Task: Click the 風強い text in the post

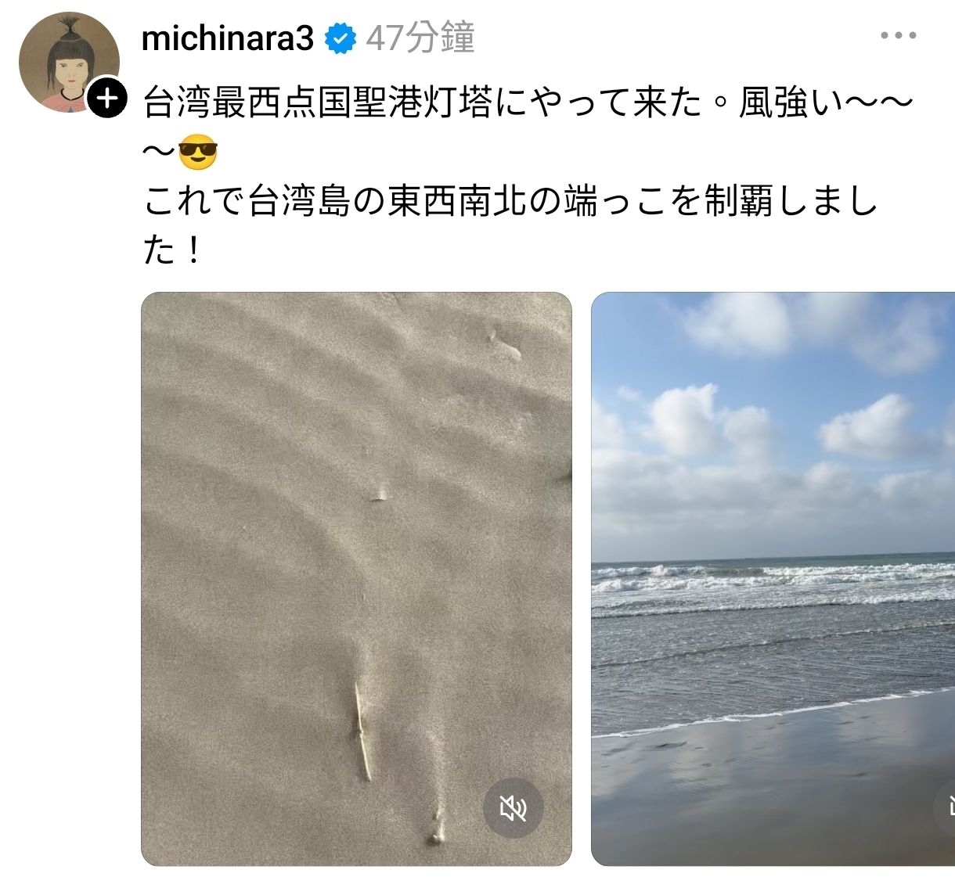Action: (789, 102)
